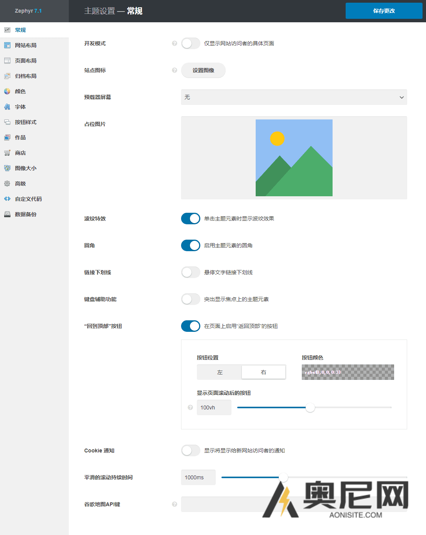
Task: Click the 网站布局 sidebar icon
Action: coord(7,45)
